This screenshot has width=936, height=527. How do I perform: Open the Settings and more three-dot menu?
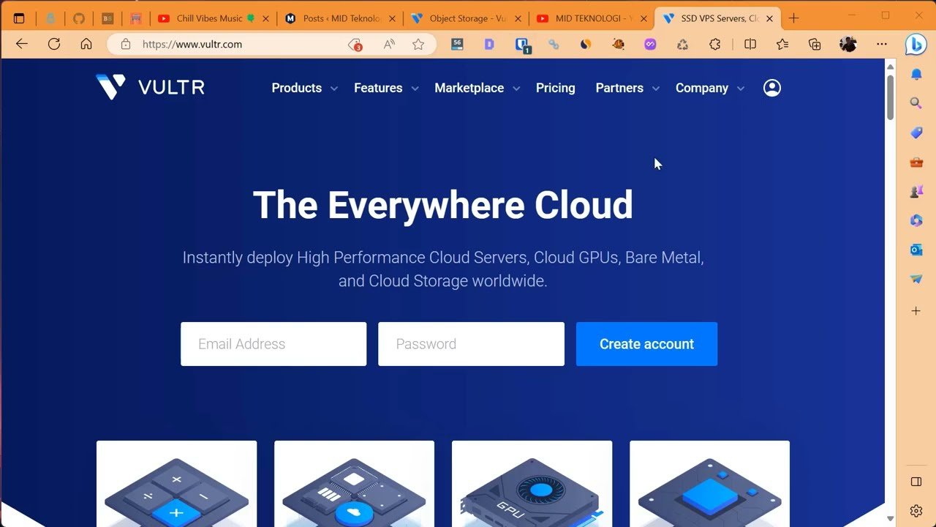coord(882,44)
